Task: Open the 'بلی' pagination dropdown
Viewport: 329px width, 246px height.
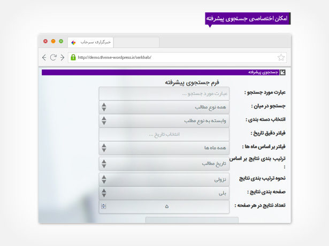Action: coord(164,193)
